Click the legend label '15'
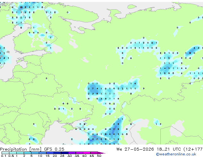This screenshot has height=157, width=203. 47,156
